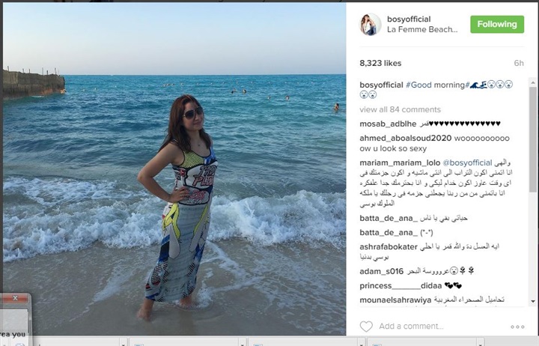This screenshot has height=346, width=539.
Task: Open adam_s016 commenter profile
Action: 381,271
